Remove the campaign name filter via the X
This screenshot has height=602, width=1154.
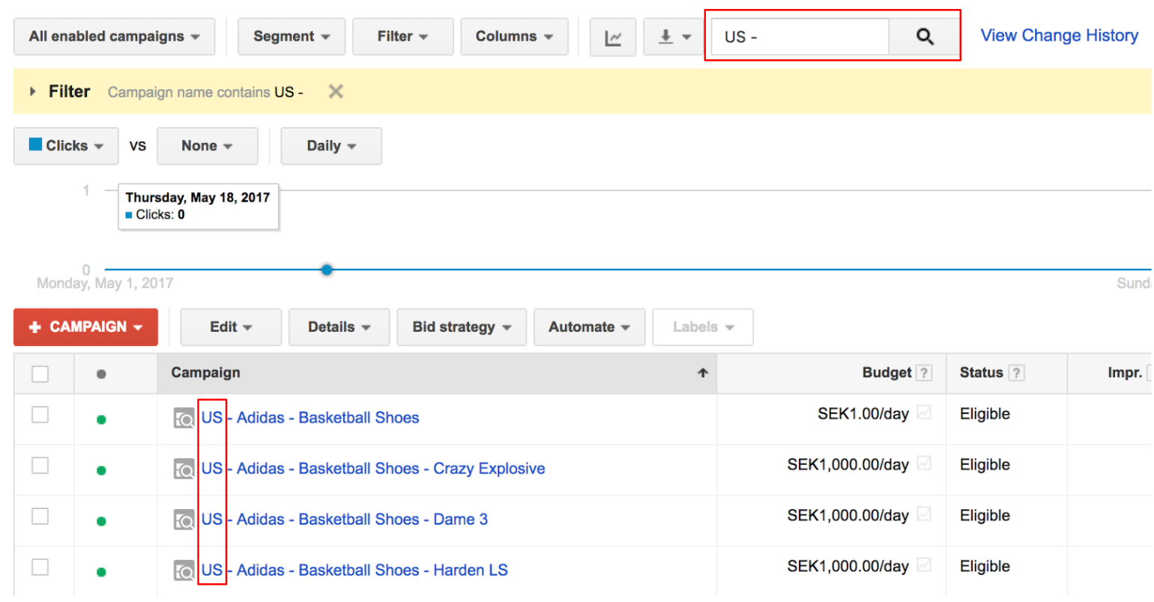(335, 91)
